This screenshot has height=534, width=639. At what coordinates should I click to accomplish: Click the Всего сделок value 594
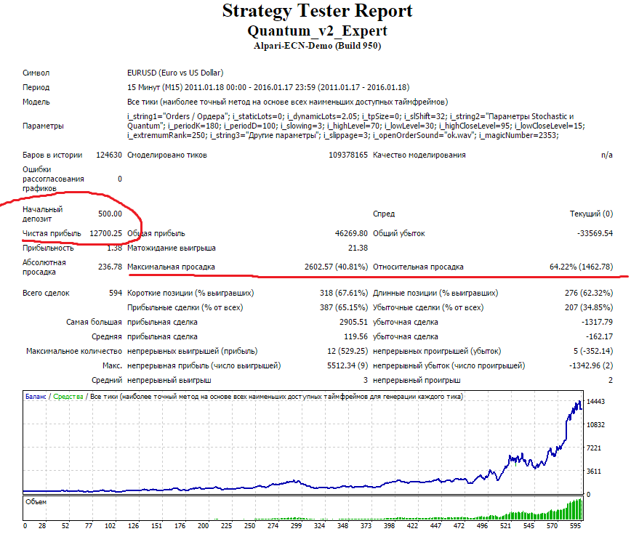(x=116, y=293)
